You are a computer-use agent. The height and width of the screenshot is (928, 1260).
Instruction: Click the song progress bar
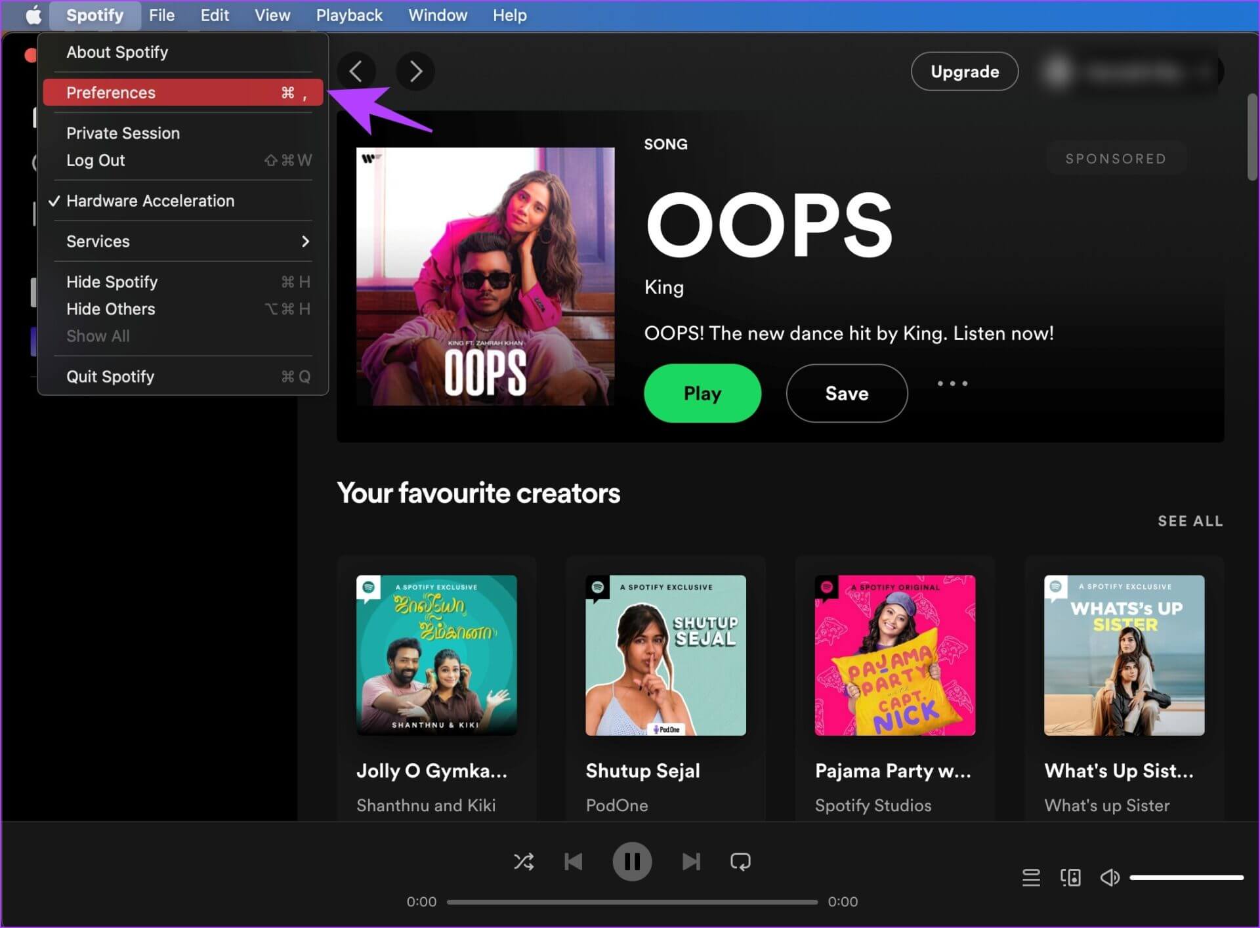coord(632,902)
